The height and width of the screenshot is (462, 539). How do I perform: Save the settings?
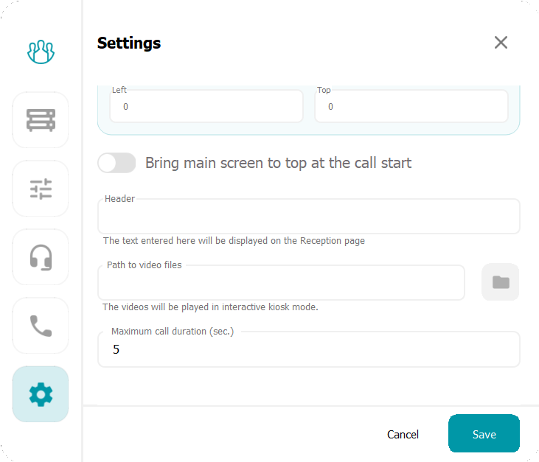coord(484,434)
